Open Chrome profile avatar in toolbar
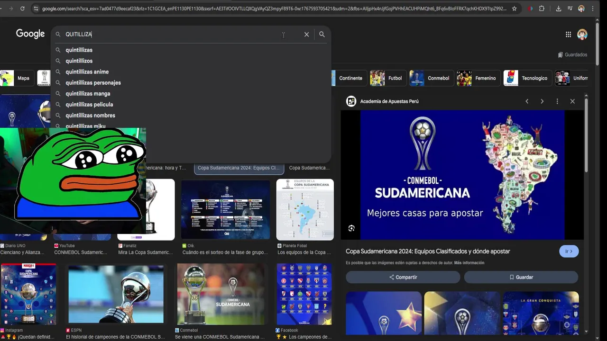This screenshot has height=341, width=607. (581, 9)
